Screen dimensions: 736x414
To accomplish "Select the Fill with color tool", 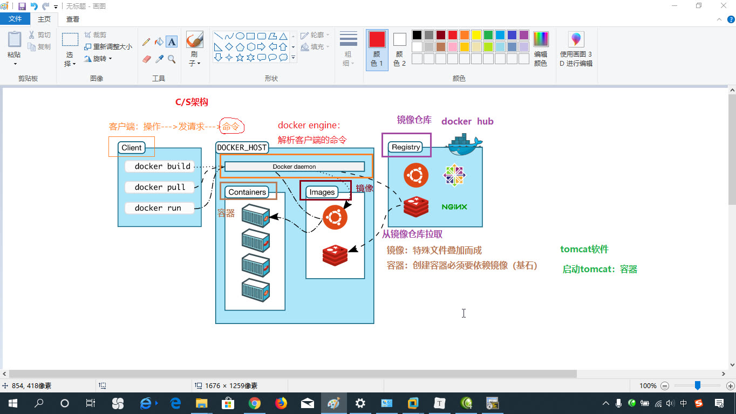I will tap(159, 42).
